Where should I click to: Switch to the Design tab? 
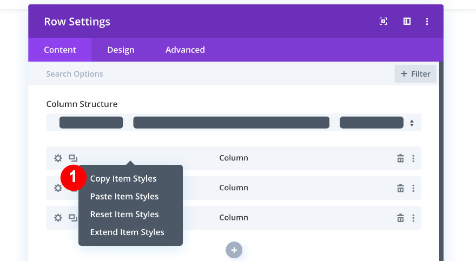[121, 50]
